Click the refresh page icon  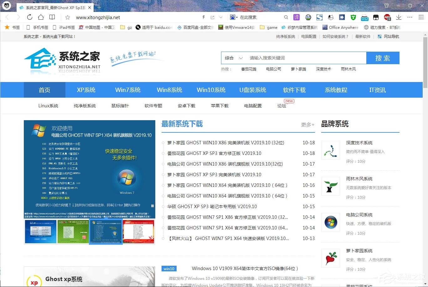click(29, 17)
